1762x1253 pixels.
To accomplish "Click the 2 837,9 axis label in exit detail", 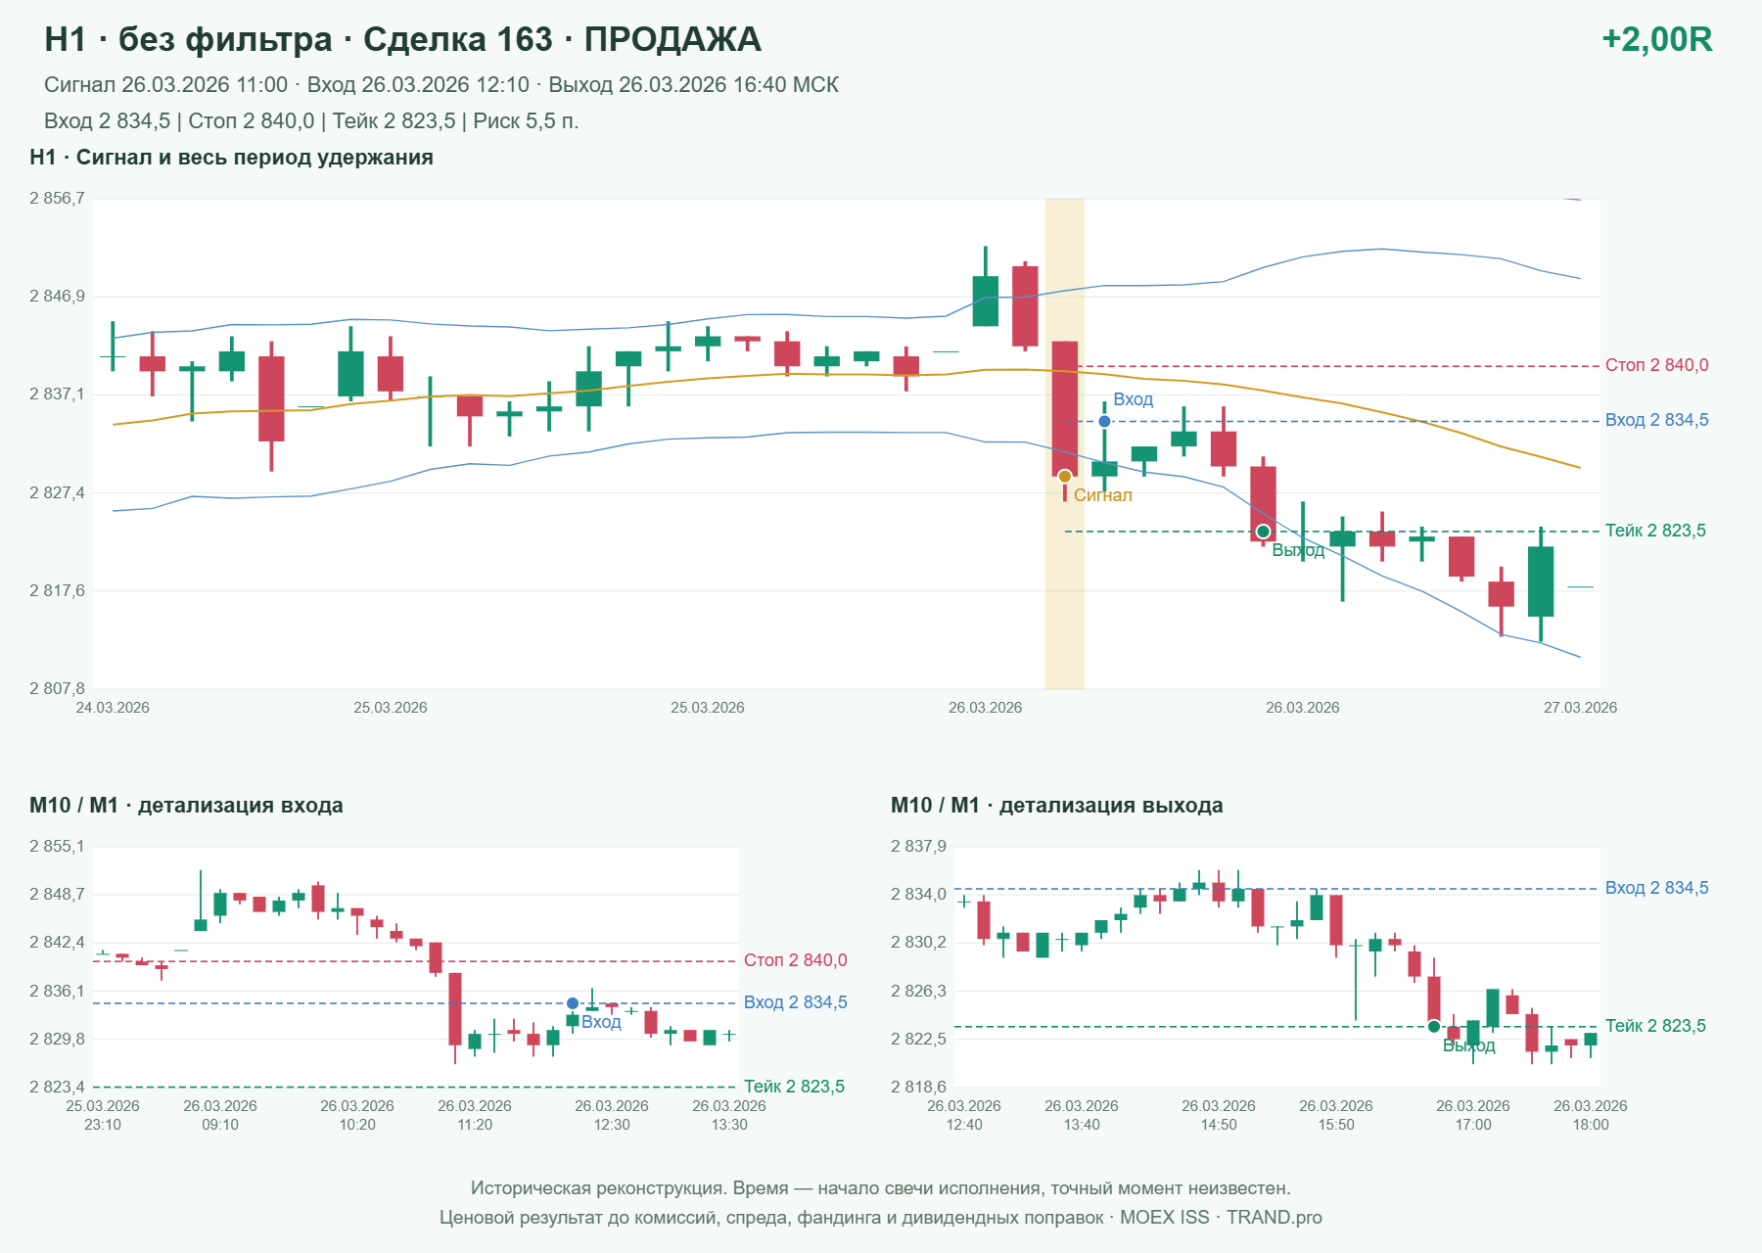I will coord(918,847).
